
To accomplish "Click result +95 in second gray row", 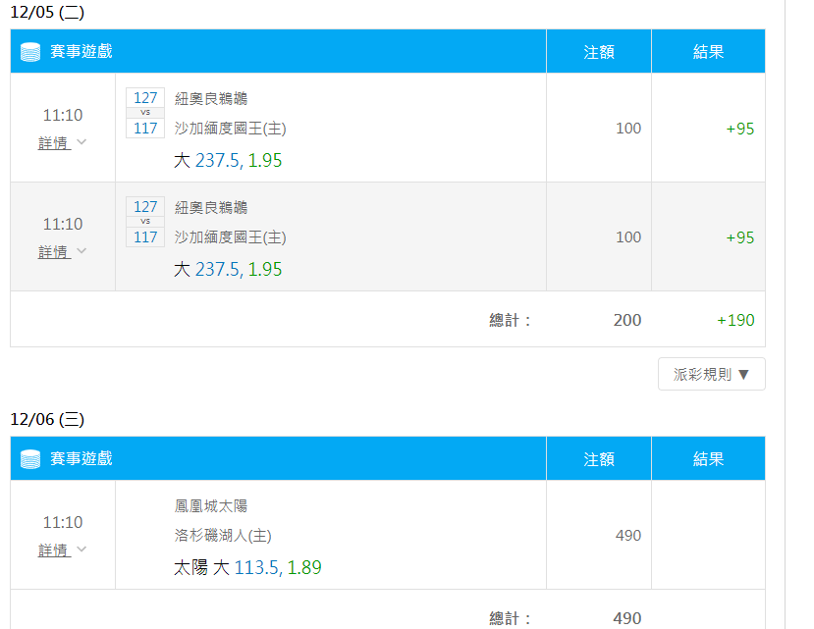I will pos(740,237).
